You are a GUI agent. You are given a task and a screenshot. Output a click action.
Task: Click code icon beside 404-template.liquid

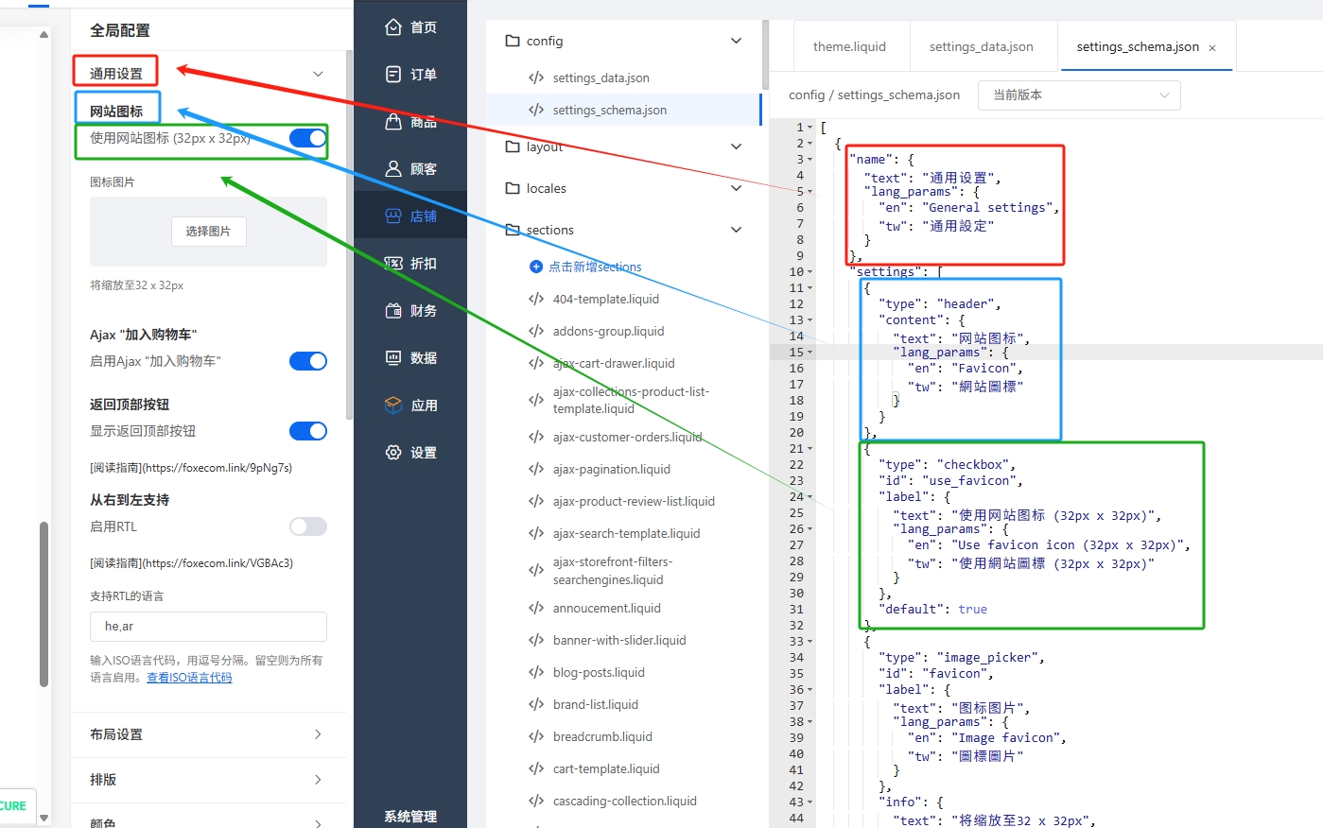pos(536,299)
